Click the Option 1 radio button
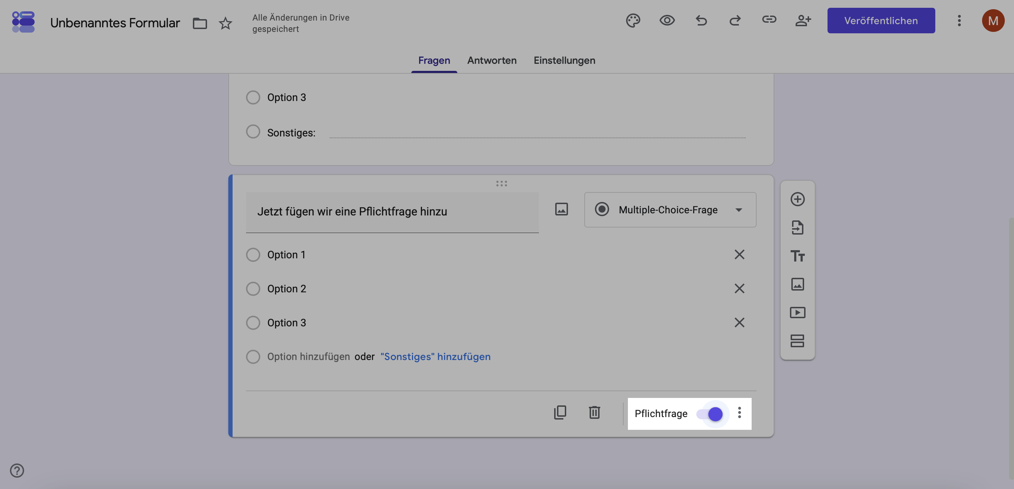This screenshot has width=1014, height=489. coord(253,254)
